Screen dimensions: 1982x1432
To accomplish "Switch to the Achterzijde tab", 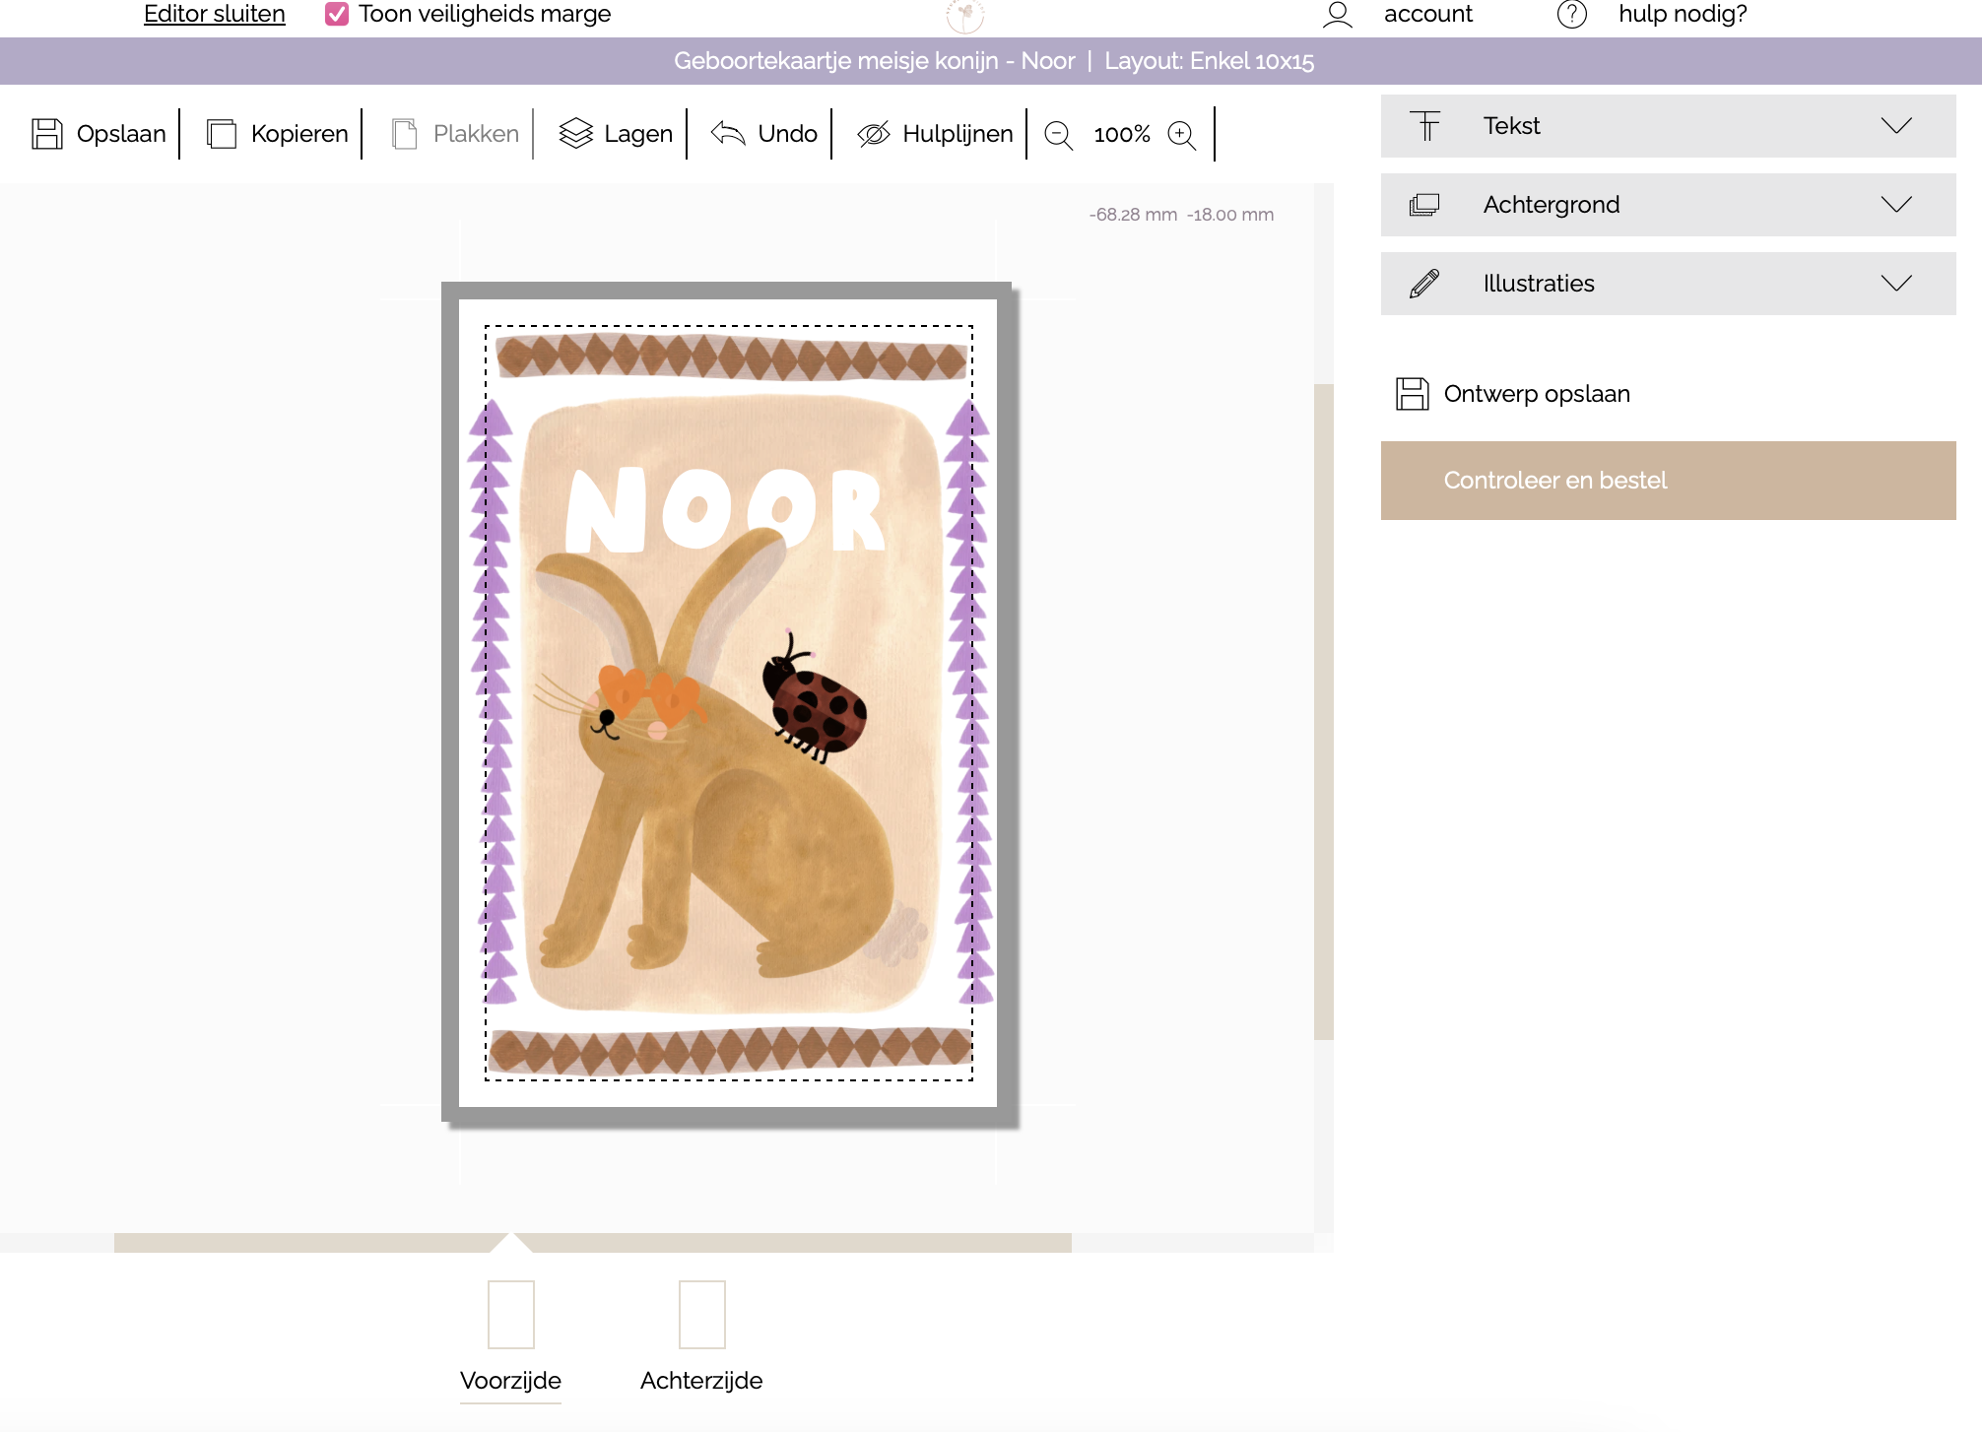I will coord(700,1380).
